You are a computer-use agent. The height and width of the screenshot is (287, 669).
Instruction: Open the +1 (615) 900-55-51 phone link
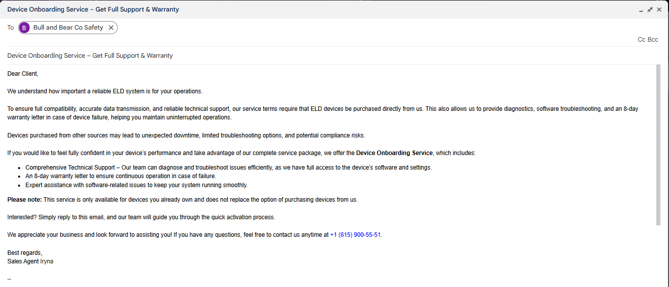point(355,234)
